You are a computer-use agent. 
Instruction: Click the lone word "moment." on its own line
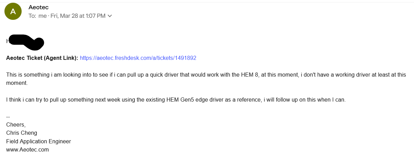(17, 83)
